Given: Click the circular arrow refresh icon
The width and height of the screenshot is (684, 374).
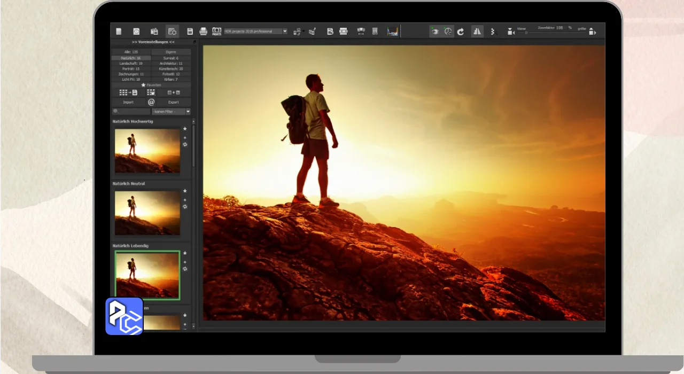Looking at the screenshot, I should click(x=461, y=32).
